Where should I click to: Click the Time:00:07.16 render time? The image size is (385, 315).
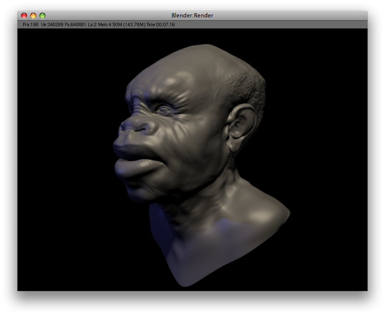pos(161,25)
